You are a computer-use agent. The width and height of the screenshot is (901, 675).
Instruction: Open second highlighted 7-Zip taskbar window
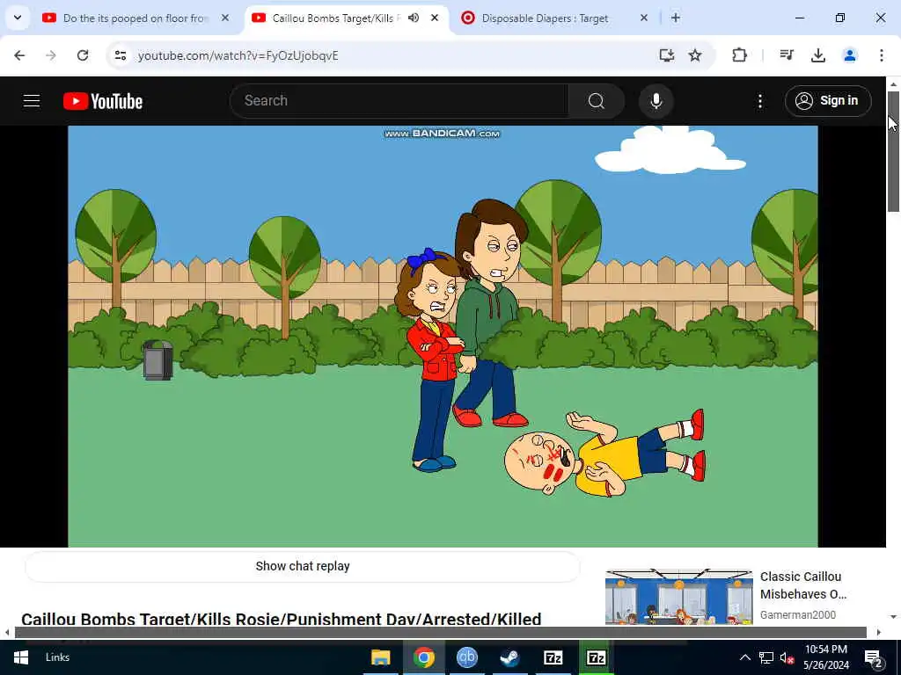coord(596,657)
